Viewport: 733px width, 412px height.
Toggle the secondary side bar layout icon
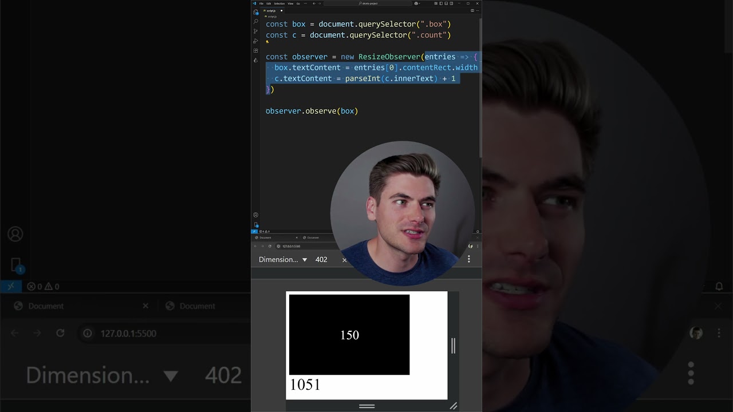click(451, 3)
